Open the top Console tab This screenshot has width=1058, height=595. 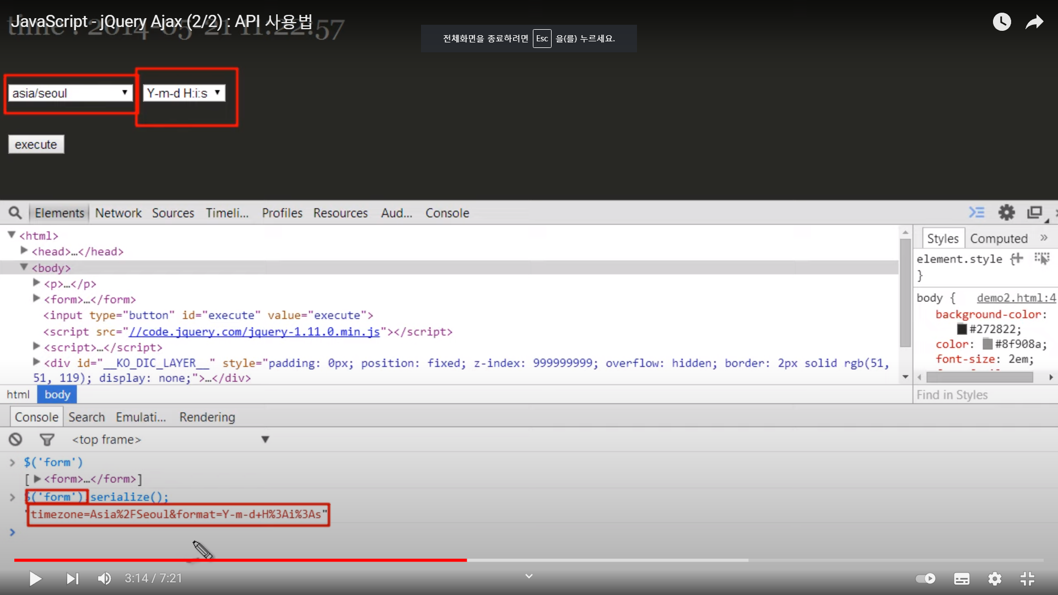[447, 213]
